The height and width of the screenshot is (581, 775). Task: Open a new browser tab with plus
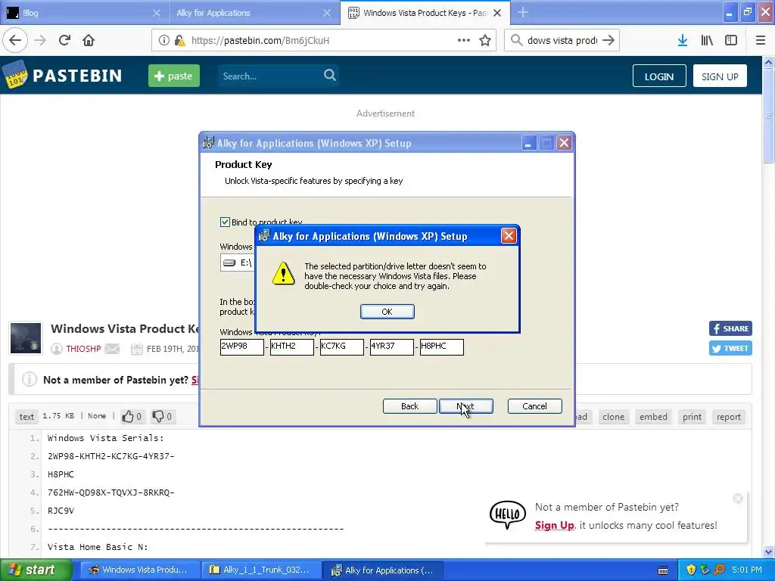(523, 12)
